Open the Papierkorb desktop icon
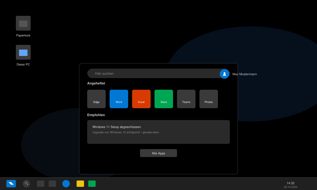 coord(23,23)
